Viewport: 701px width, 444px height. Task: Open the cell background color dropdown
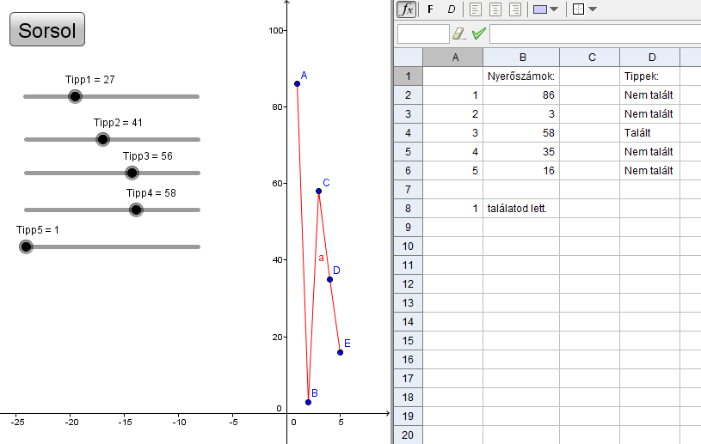pyautogui.click(x=545, y=9)
